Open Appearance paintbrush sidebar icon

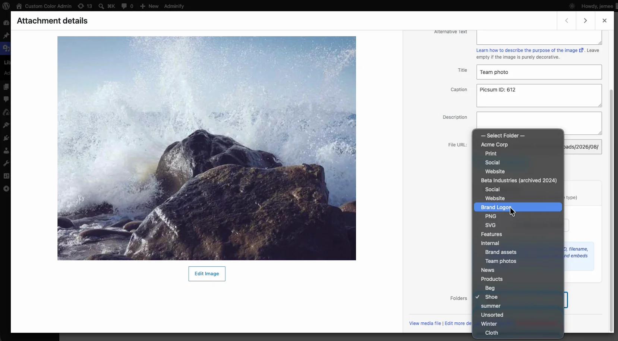6,125
